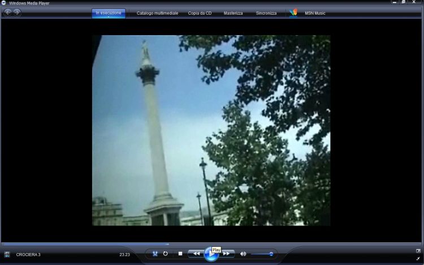Click the seek progress bar
Screen dimensions: 424x265
pos(212,244)
